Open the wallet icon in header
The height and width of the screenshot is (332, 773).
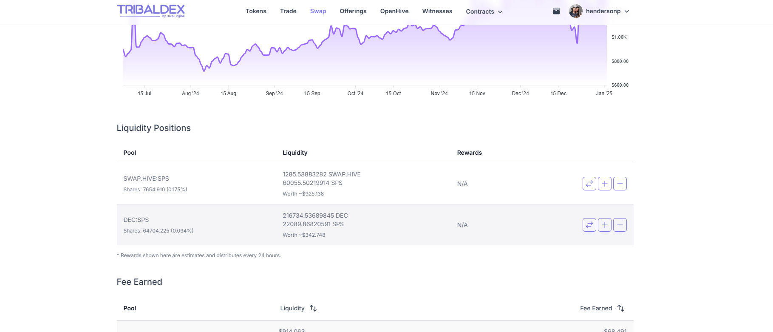point(556,11)
